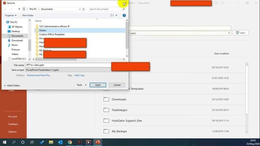Viewport: 260px width, 146px height.
Task: Select Documents in navigation pane
Action: point(17,36)
